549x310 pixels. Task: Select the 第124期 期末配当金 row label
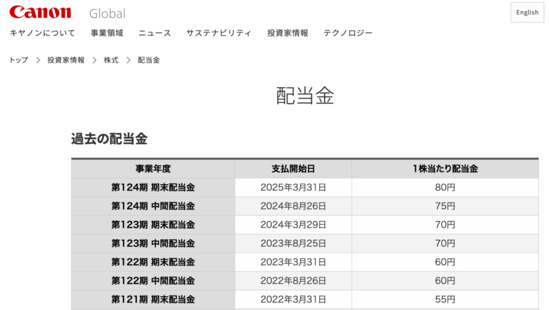[x=153, y=188]
